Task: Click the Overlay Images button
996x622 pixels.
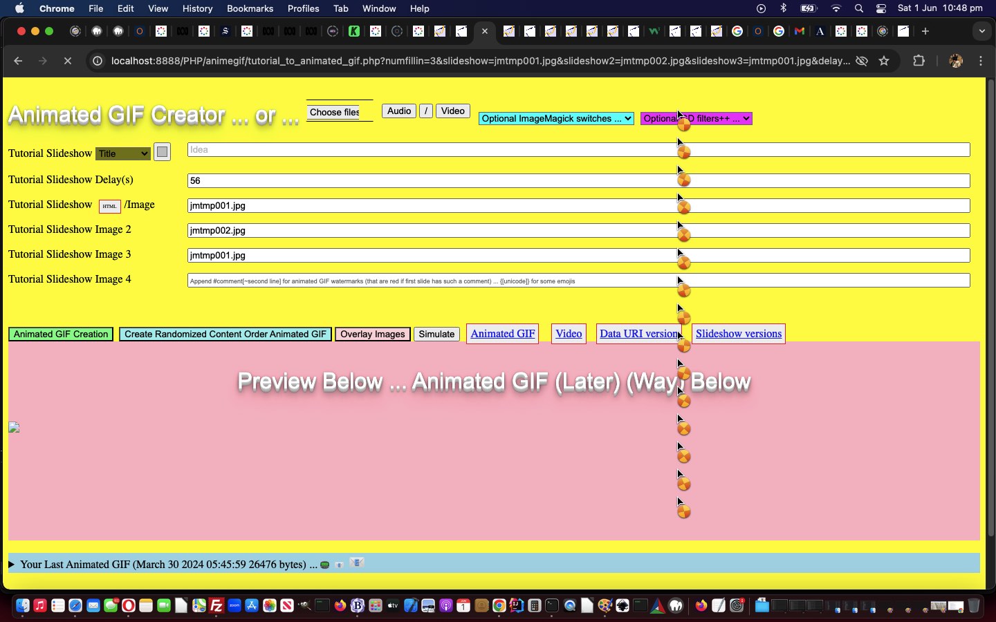Action: pyautogui.click(x=373, y=334)
